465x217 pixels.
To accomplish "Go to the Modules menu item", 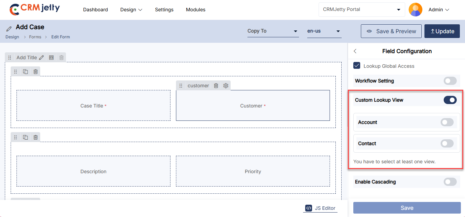I will click(196, 10).
